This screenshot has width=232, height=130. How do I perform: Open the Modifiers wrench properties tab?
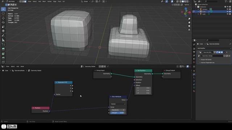pyautogui.click(x=194, y=74)
